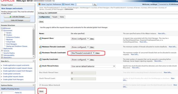The height and width of the screenshot is (94, 178).
Task: Click the icon beside Stuck Thread Action
Action: (x=40, y=66)
